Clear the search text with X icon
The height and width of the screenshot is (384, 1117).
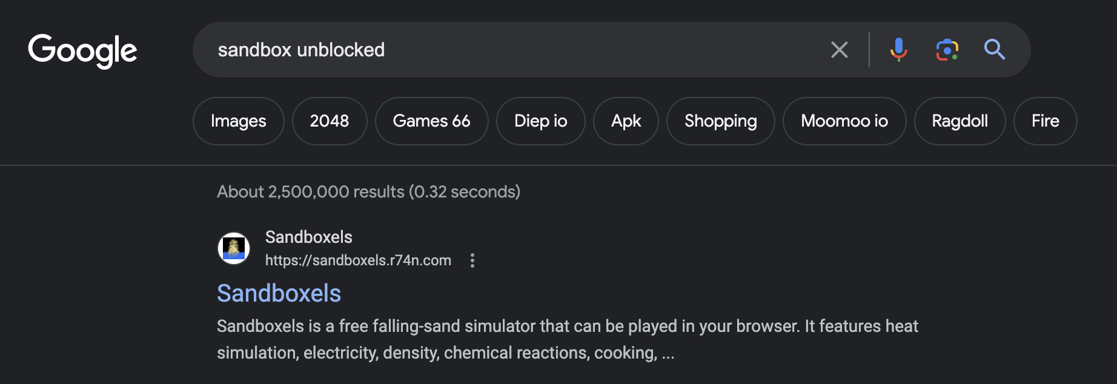[x=839, y=50]
